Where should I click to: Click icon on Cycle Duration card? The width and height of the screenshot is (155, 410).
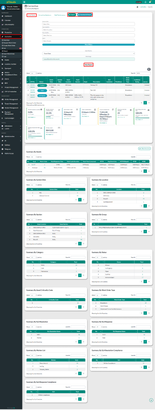coord(113,110)
